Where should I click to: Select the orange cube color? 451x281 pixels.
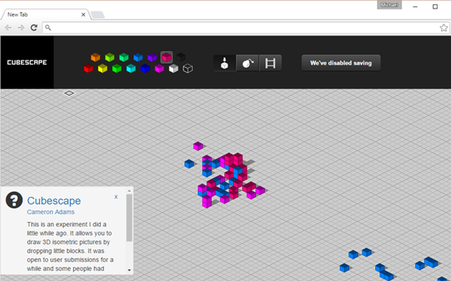[x=96, y=57]
